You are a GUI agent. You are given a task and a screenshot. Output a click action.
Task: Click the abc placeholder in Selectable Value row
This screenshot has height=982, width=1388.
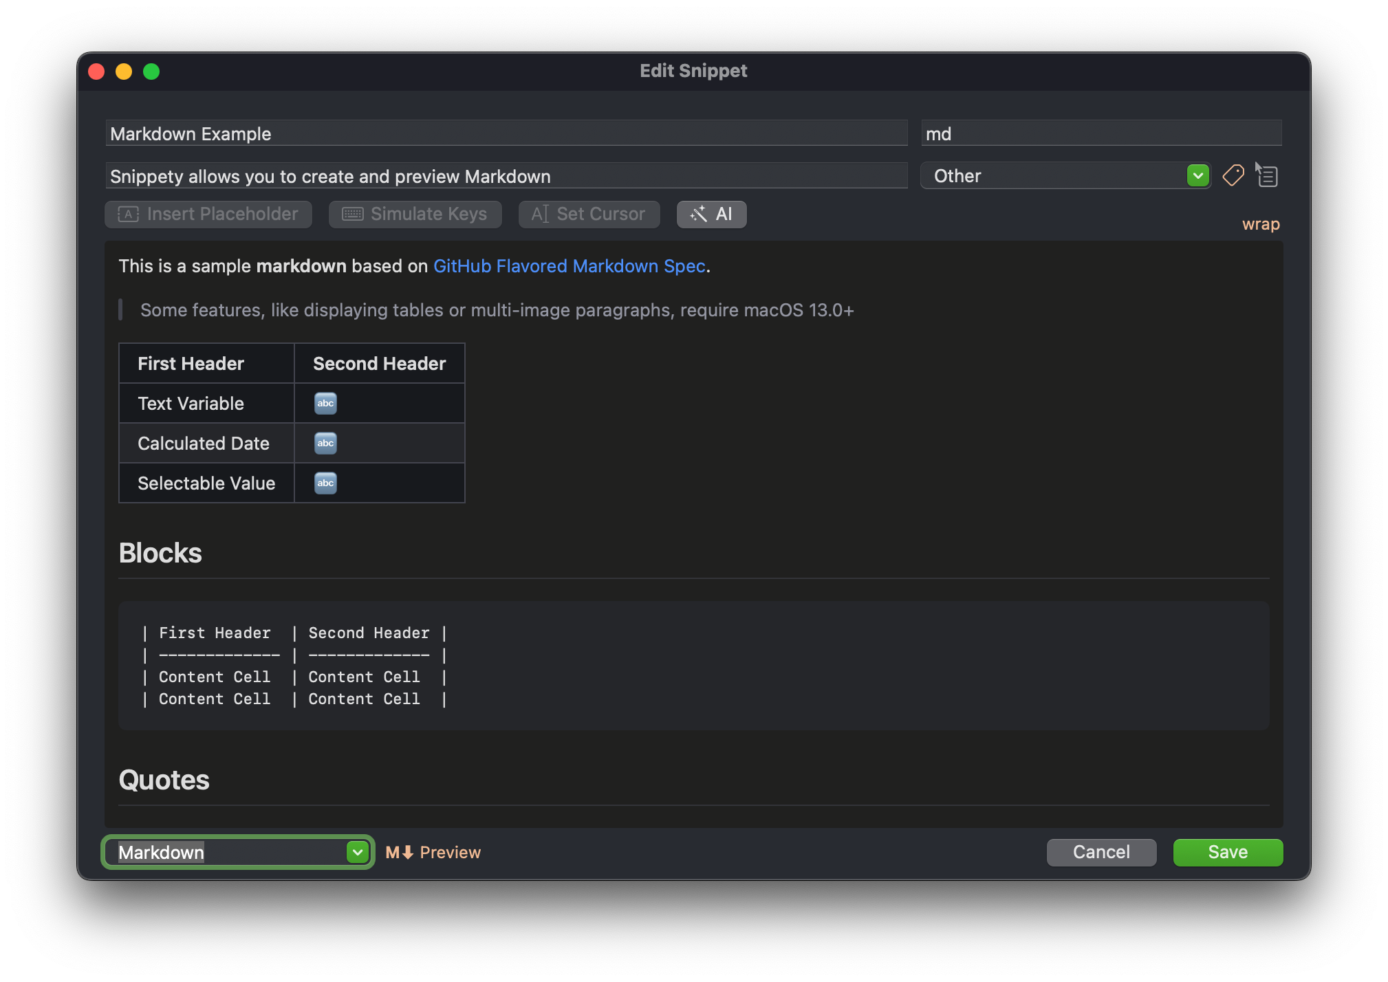click(325, 483)
